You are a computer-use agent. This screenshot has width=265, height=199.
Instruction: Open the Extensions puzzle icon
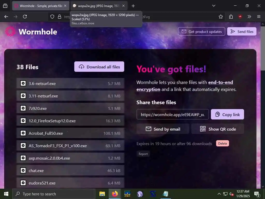231,17
